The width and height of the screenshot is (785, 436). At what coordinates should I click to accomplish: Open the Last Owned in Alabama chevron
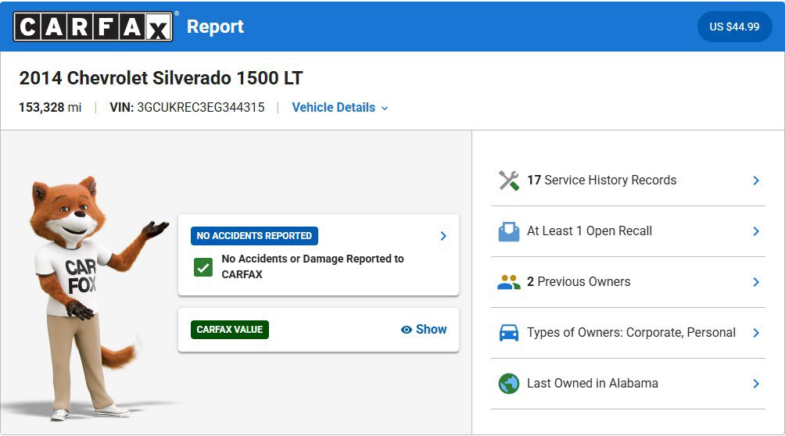756,384
